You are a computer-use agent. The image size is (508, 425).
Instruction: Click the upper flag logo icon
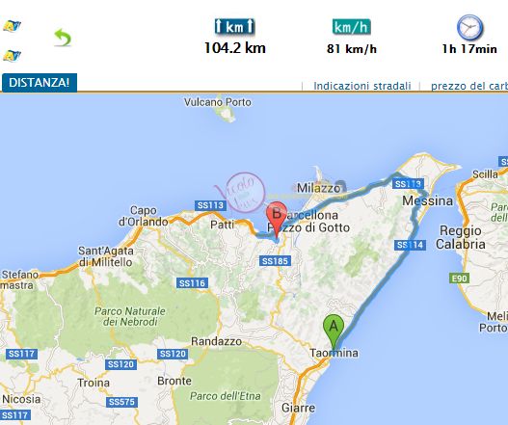coord(12,26)
